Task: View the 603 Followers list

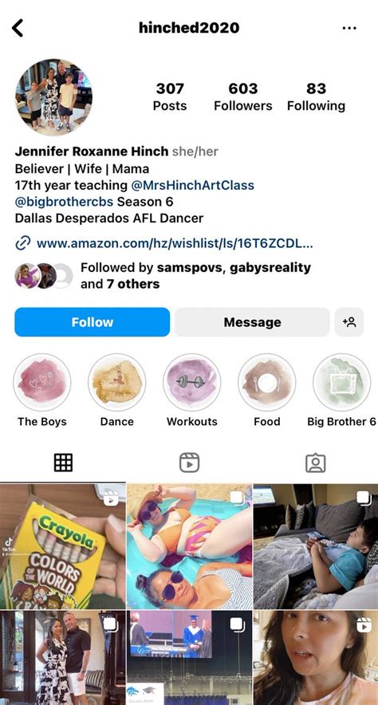Action: click(x=243, y=96)
